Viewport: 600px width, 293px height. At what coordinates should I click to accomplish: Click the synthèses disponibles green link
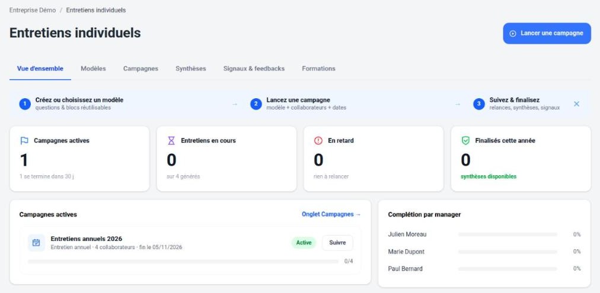[489, 176]
